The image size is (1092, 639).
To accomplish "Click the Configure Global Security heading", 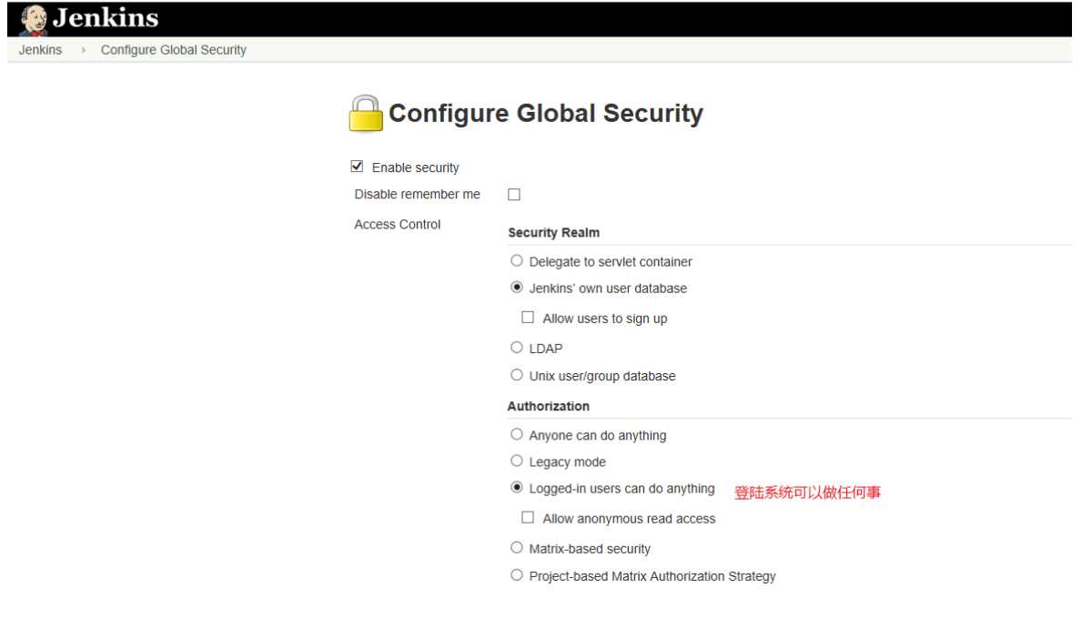I will click(546, 114).
